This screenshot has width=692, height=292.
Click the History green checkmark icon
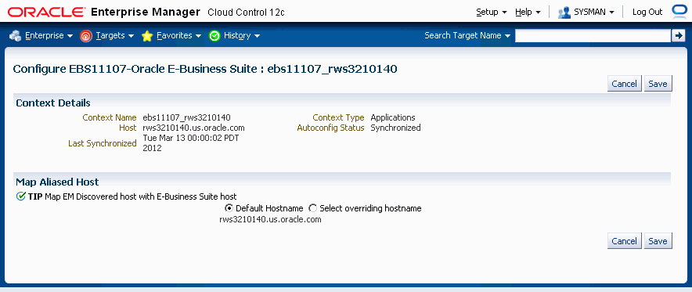[x=214, y=36]
